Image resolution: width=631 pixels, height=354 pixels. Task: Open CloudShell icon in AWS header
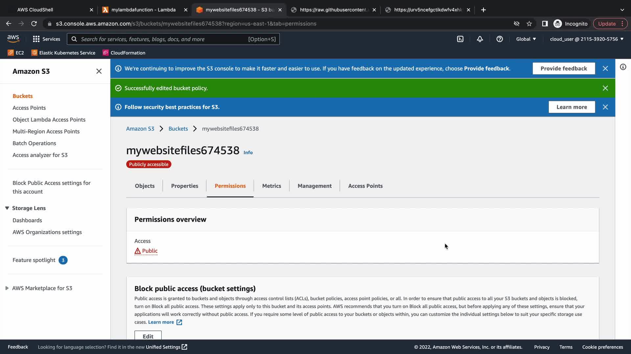point(460,39)
